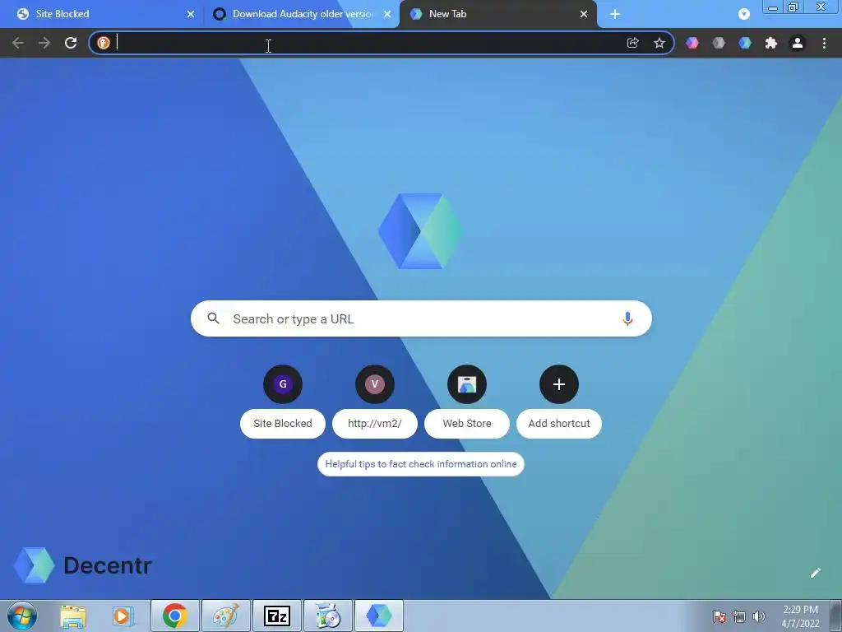Customize this page with pencil icon

816,573
